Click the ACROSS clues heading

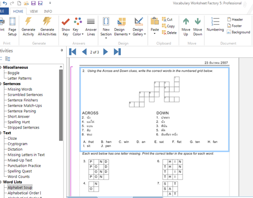click(90, 113)
